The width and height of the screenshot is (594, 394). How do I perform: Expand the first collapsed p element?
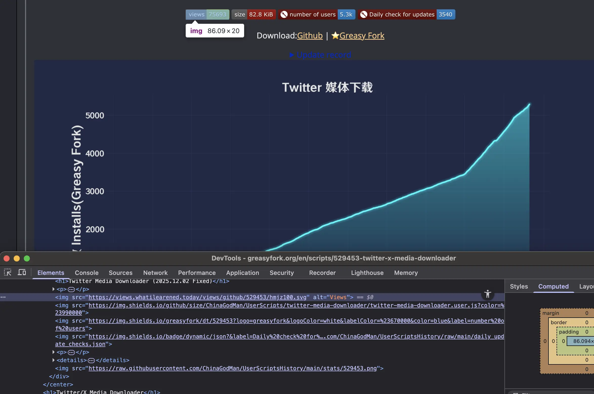click(53, 289)
